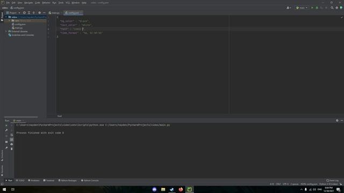
Task: Open the Navigate menu
Action: (28, 3)
